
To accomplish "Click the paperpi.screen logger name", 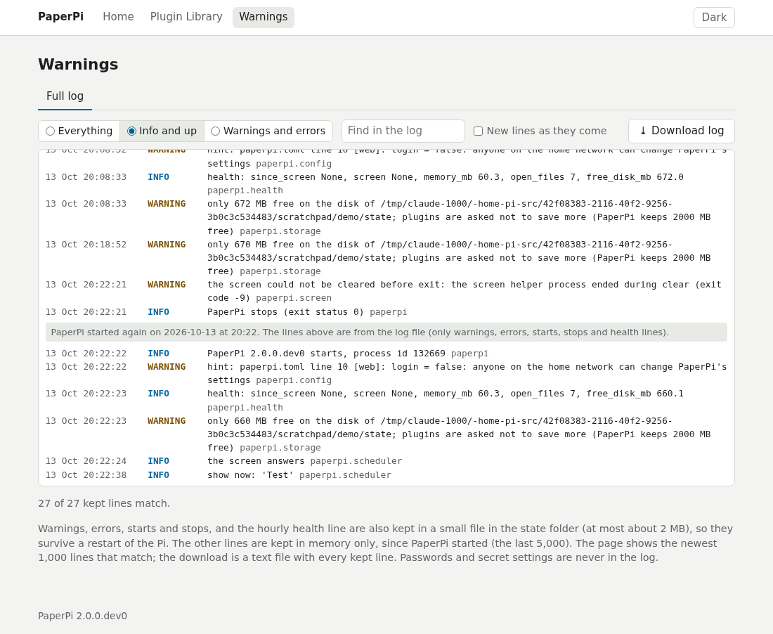I will pos(294,298).
